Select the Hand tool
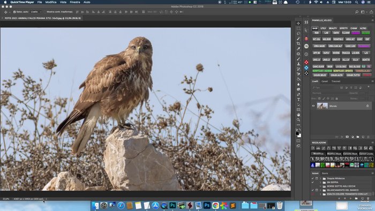The height and width of the screenshot is (211, 375). click(298, 115)
